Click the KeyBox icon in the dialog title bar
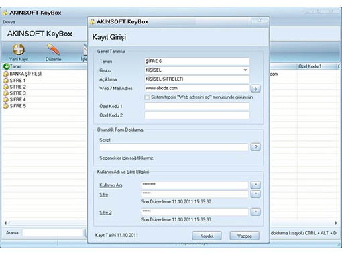342x255 pixels. tap(92, 22)
